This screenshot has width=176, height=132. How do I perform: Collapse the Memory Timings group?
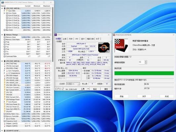(x=2, y=35)
